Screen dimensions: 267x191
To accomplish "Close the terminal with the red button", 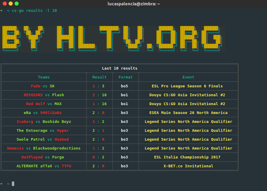I will pos(5,4).
